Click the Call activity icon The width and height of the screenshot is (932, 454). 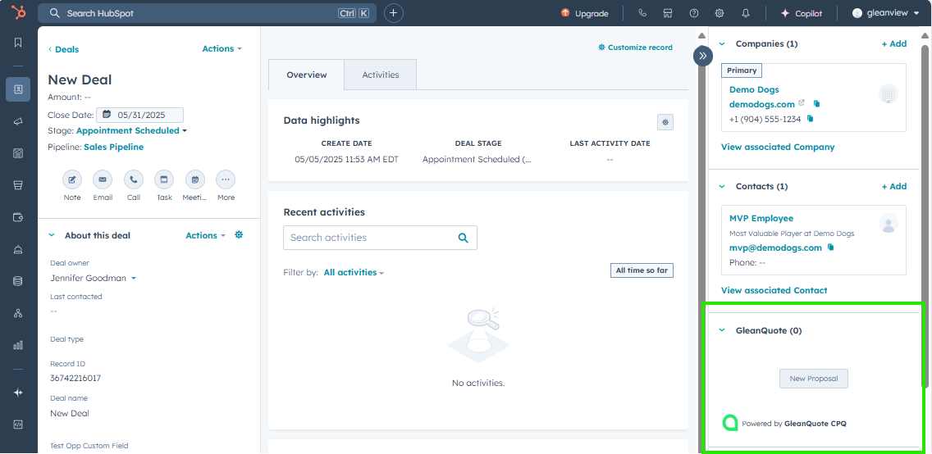(x=133, y=179)
